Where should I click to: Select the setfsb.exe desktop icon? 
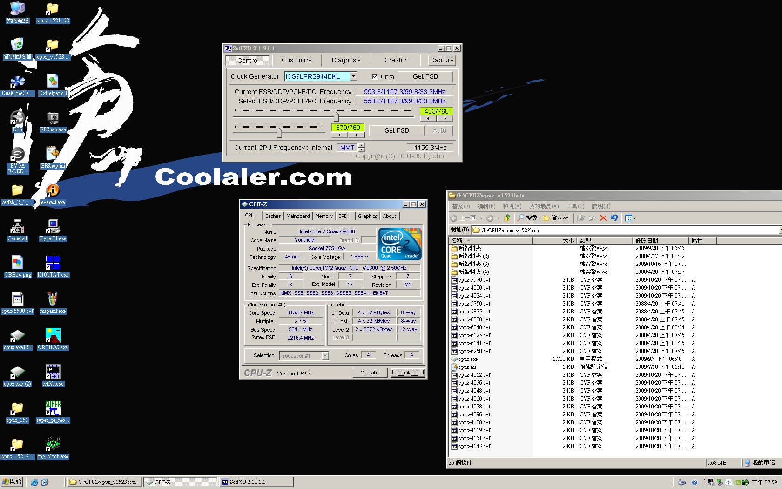click(53, 375)
